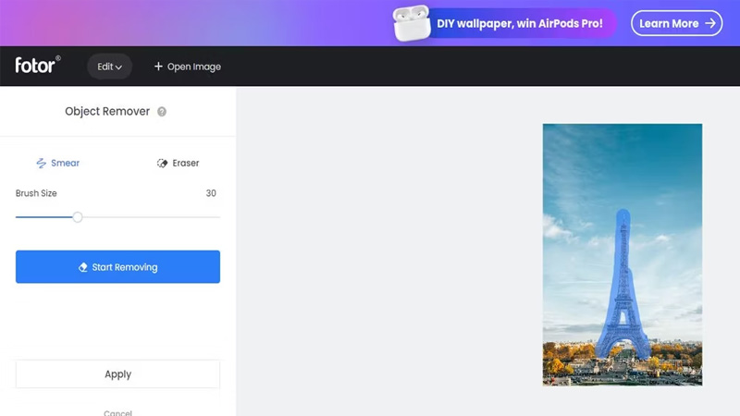Select the Smear brush icon
Image resolution: width=740 pixels, height=416 pixels.
pyautogui.click(x=41, y=164)
